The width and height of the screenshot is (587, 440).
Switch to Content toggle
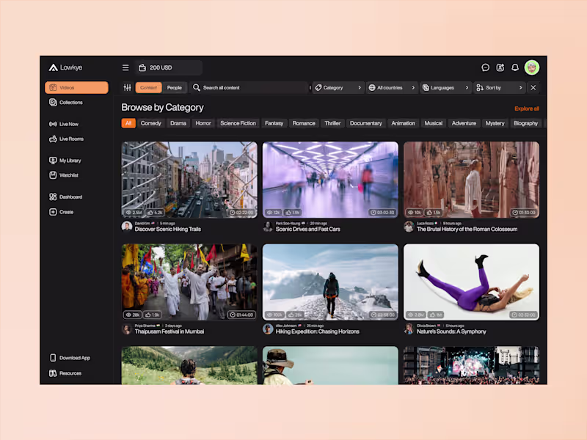click(x=149, y=87)
